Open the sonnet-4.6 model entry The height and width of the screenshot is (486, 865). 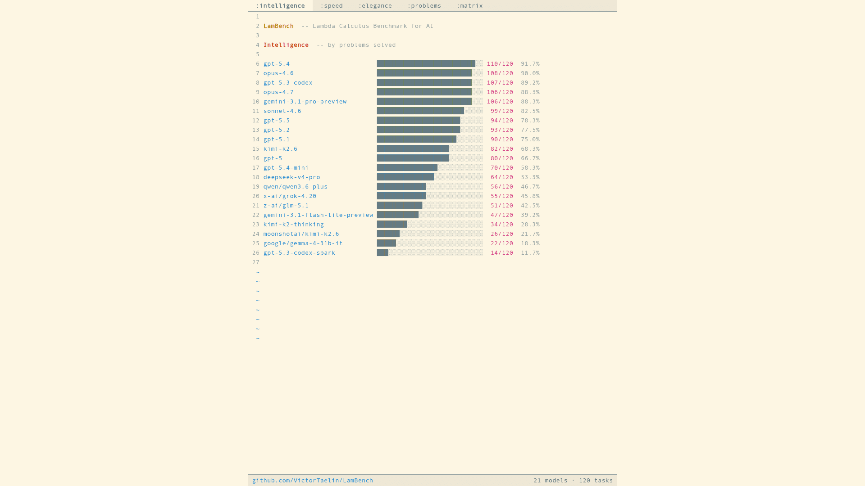tap(282, 111)
